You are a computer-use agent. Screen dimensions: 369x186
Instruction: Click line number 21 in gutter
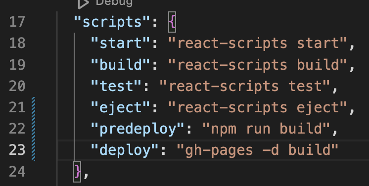[17, 108]
